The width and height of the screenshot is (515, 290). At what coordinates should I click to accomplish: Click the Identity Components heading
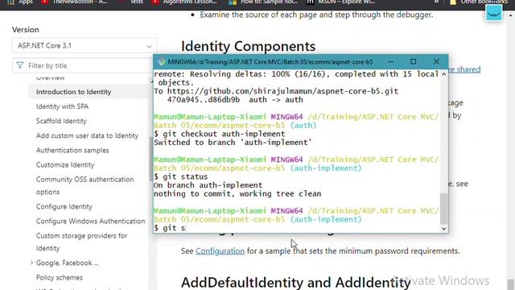[x=248, y=46]
